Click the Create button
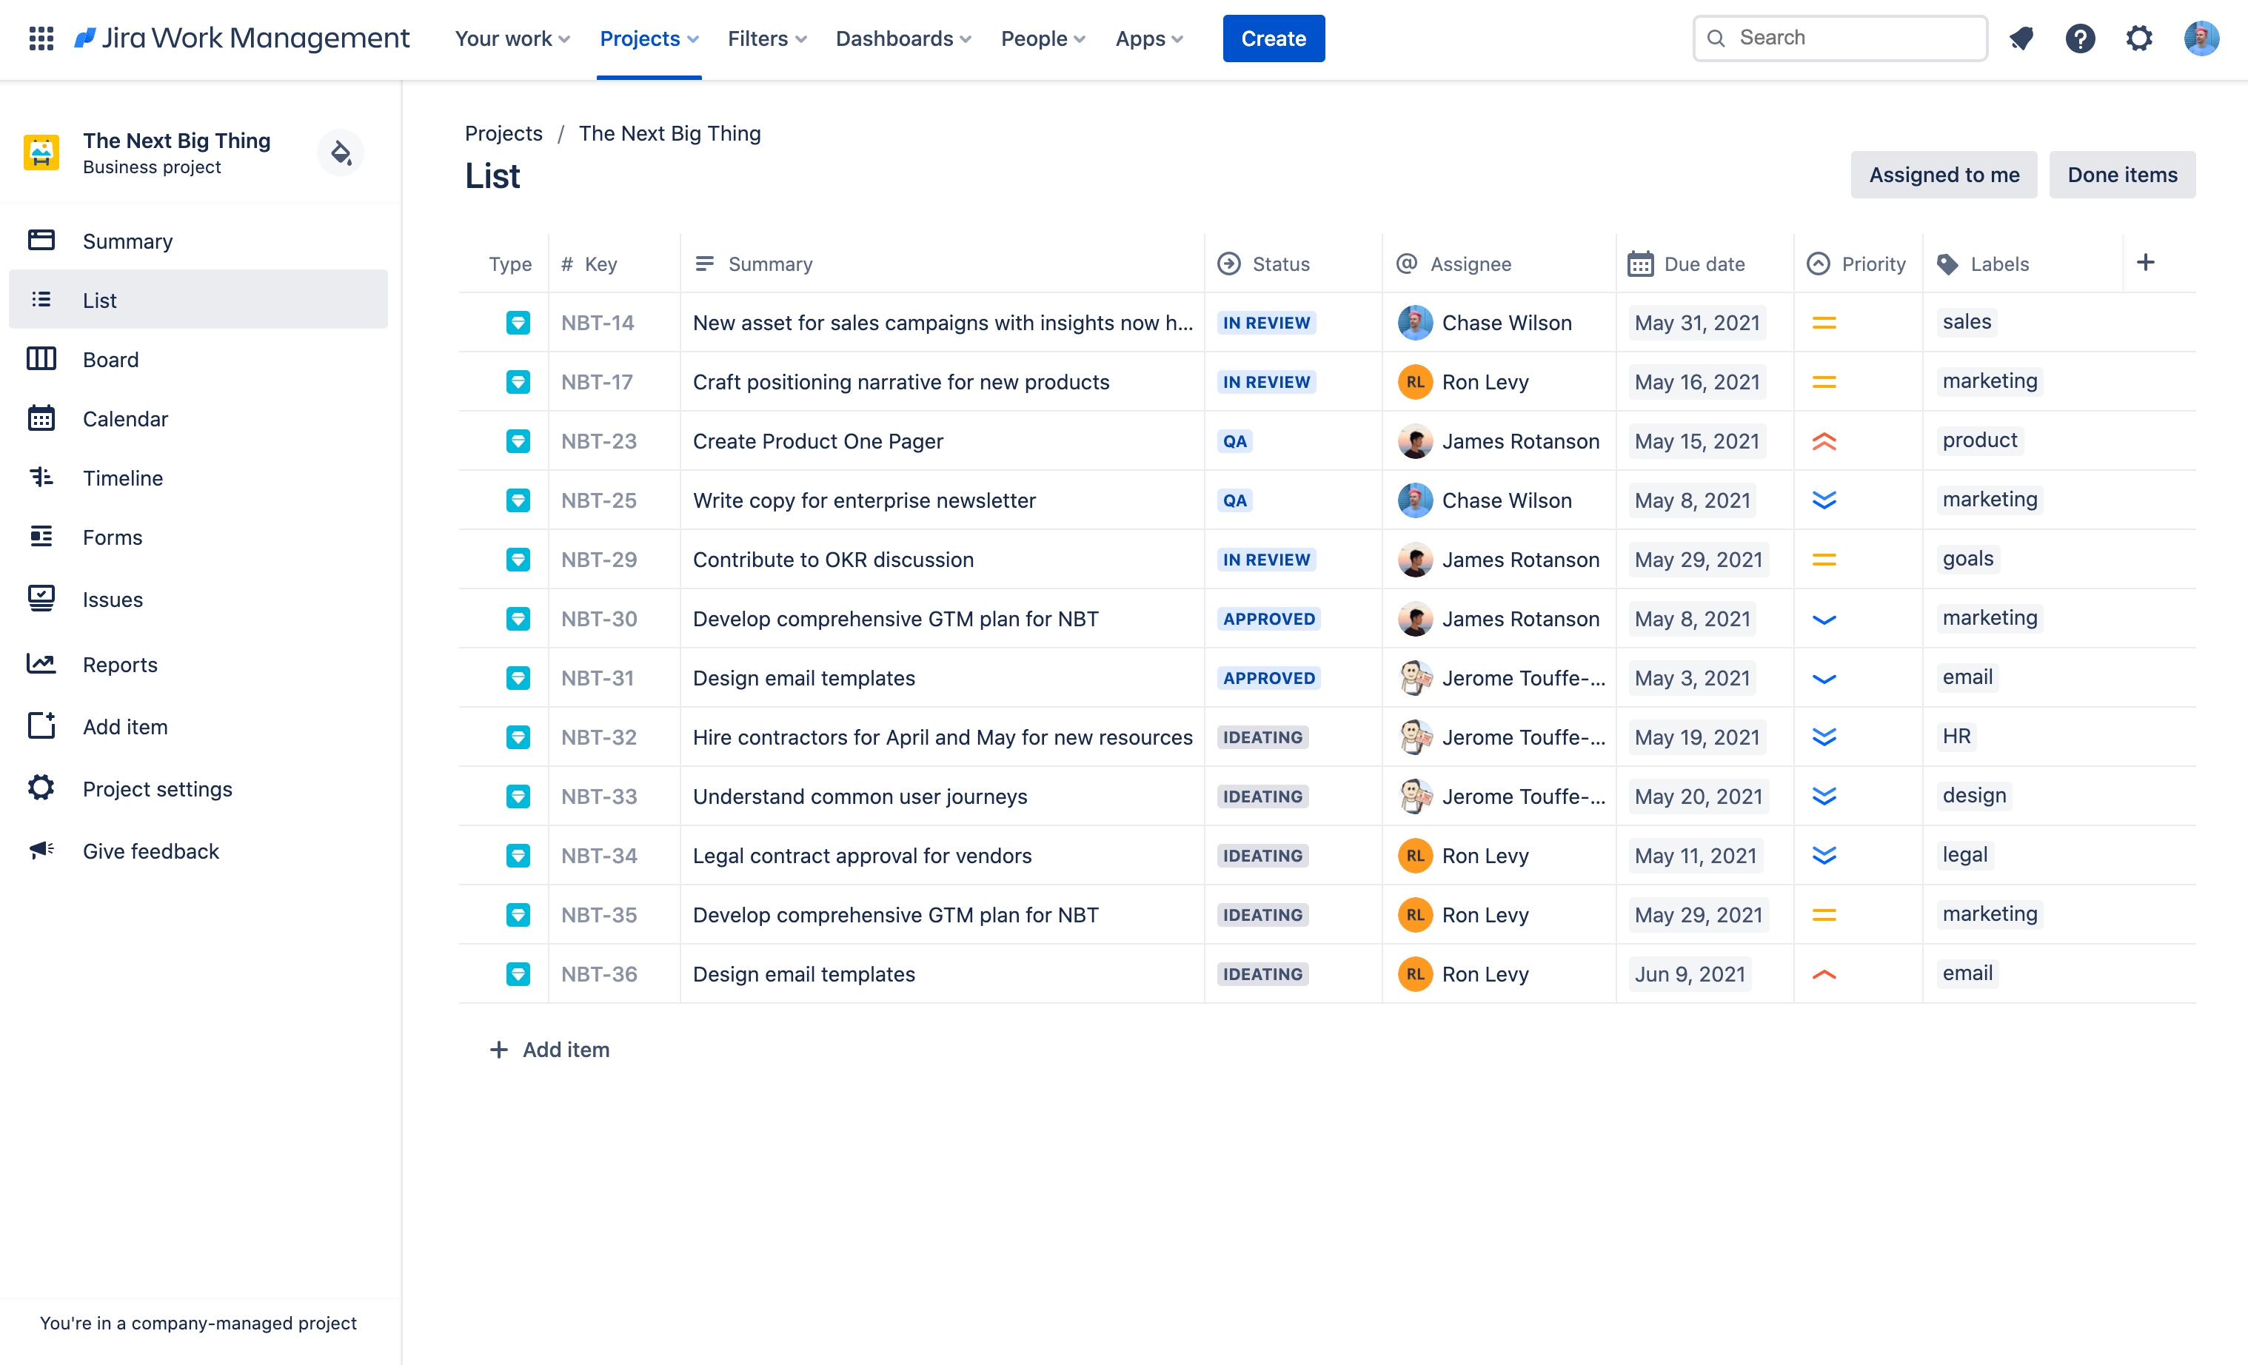This screenshot has height=1365, width=2248. [1274, 38]
